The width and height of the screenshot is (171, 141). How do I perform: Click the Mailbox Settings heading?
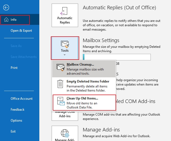click(101, 40)
